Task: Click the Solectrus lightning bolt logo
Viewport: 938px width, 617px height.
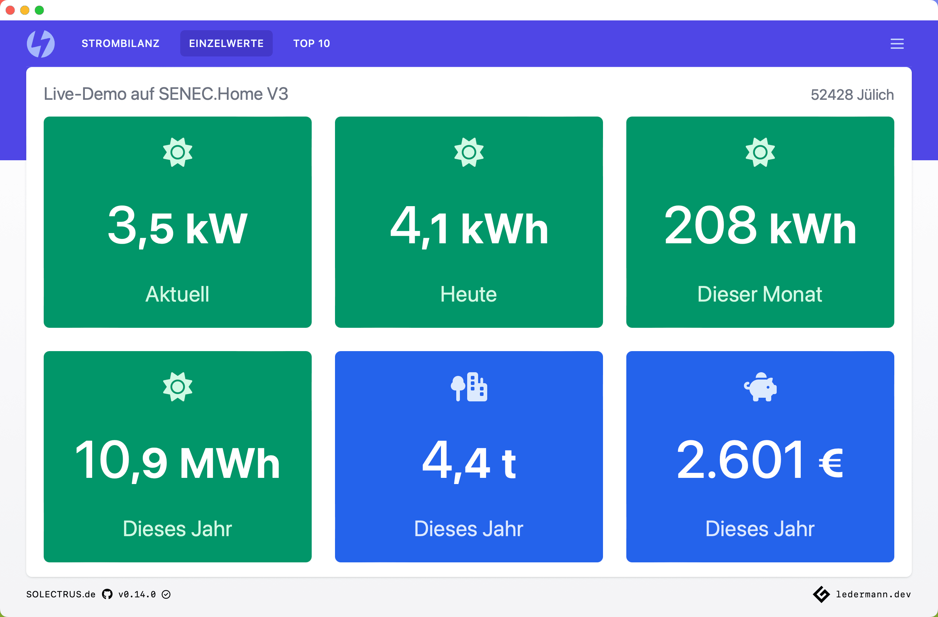Action: [40, 43]
